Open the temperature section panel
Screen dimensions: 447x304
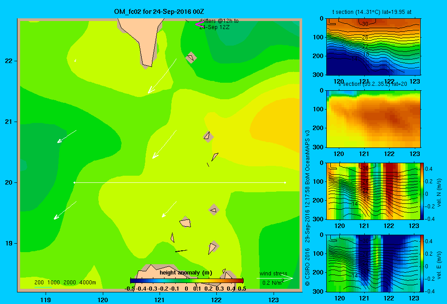pyautogui.click(x=373, y=47)
